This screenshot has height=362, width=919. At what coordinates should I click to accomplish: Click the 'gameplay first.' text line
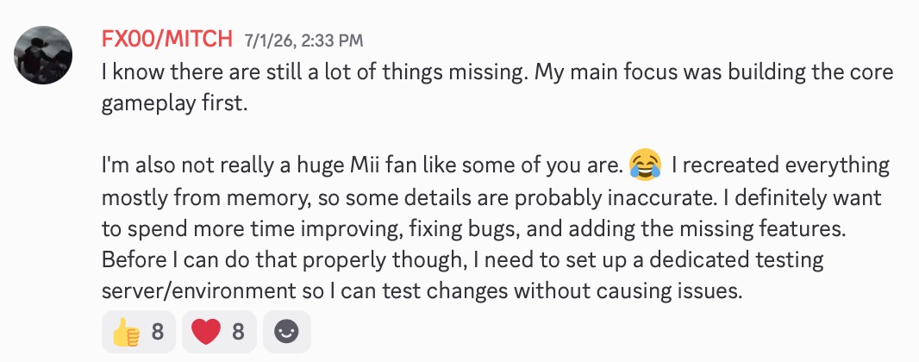point(172,104)
